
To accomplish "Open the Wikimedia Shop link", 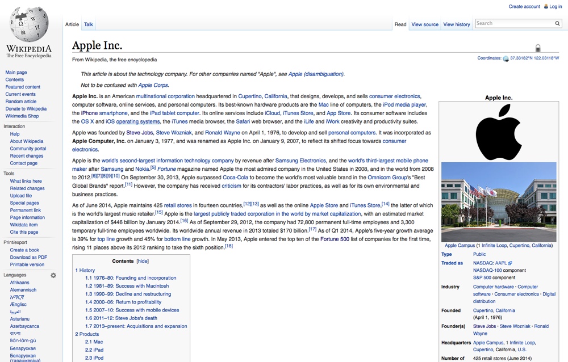I will [22, 116].
